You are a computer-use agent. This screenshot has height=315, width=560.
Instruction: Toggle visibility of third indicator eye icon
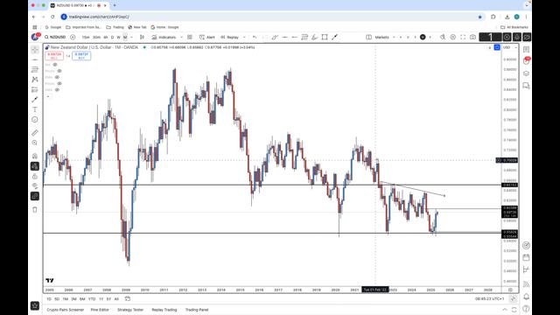57,77
